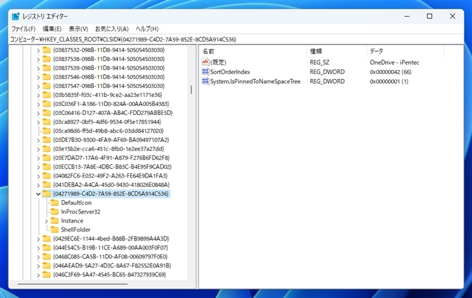This screenshot has height=298, width=472.
Task: Click REG_SZ type of the (既定) row
Action: (319, 62)
